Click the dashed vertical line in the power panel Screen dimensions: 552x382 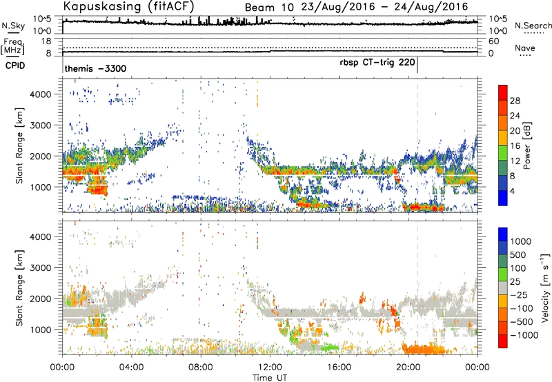pyautogui.click(x=417, y=145)
